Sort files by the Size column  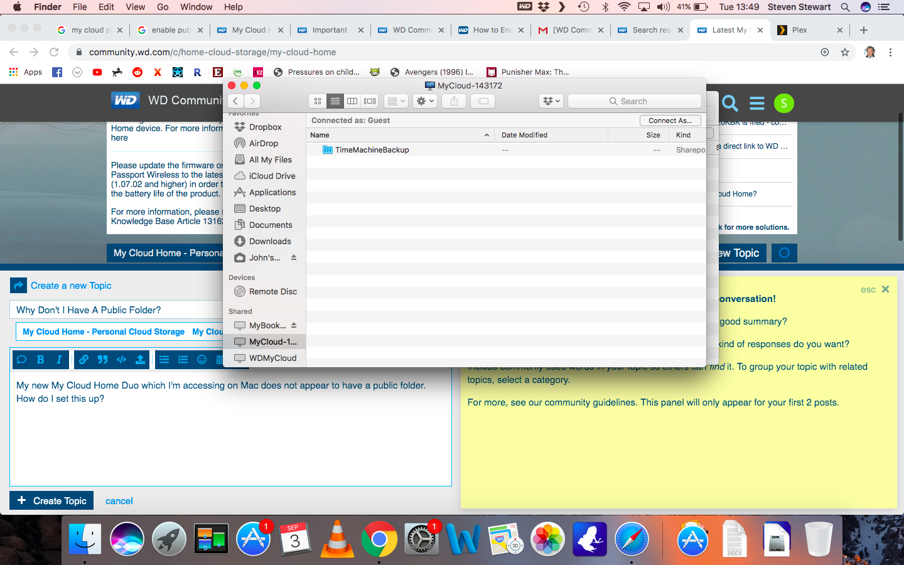click(x=638, y=135)
